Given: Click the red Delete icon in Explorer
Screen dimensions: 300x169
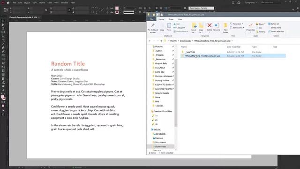Looking at the screenshot, I should 210,25.
